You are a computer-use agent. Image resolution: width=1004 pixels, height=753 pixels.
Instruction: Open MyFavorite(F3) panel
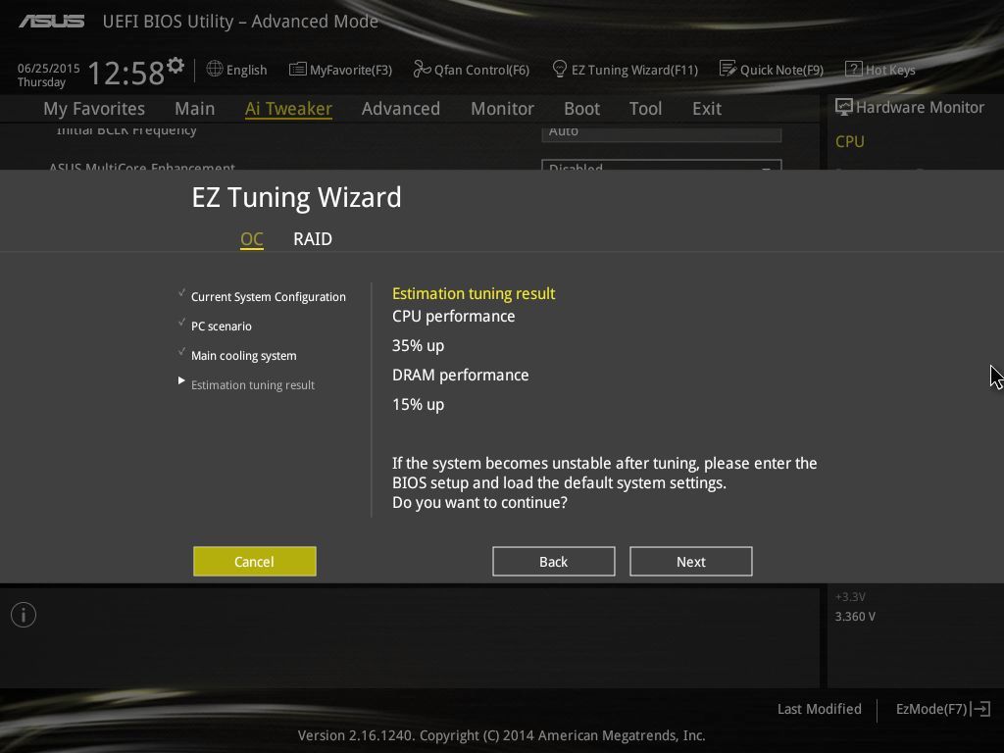pos(340,70)
